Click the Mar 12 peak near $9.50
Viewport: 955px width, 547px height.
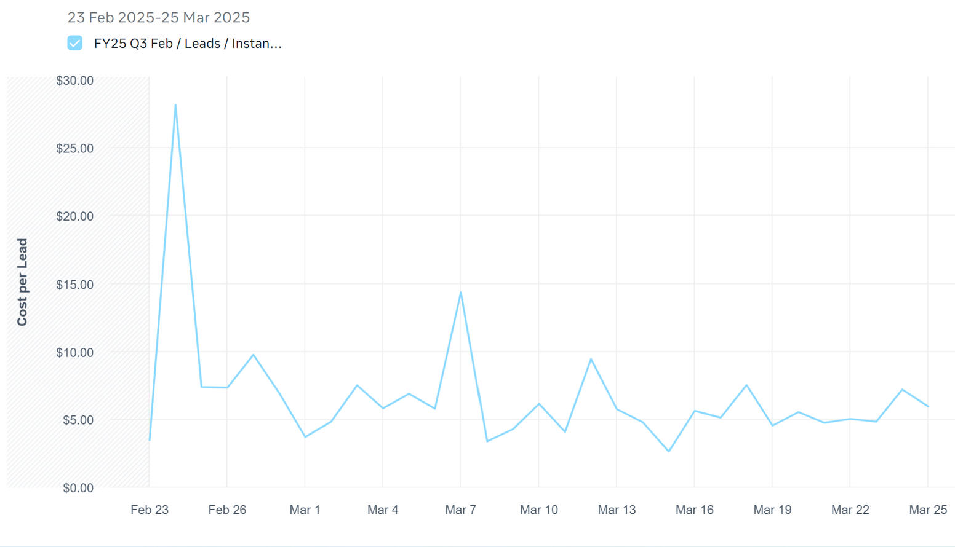coord(591,359)
